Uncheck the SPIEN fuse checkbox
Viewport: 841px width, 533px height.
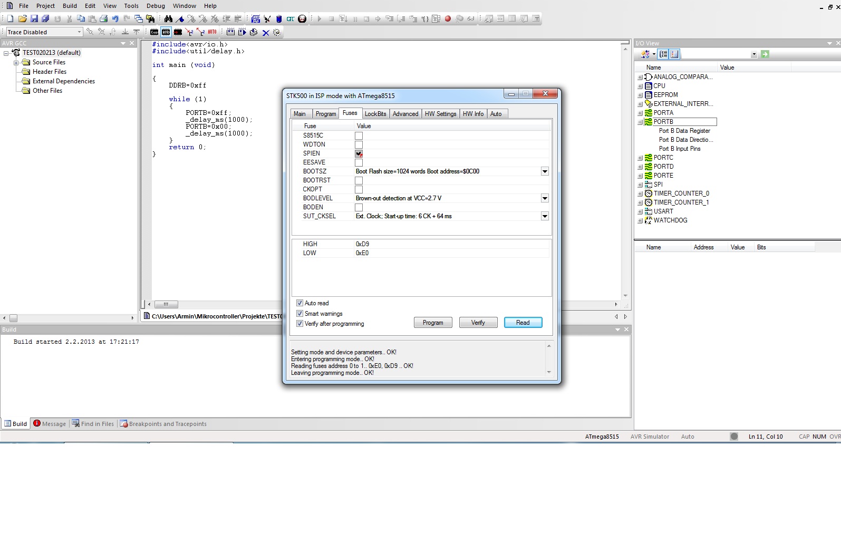[359, 153]
